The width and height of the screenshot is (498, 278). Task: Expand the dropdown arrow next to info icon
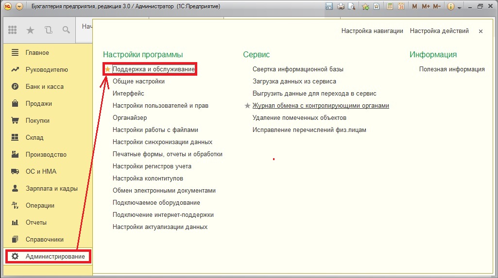(x=459, y=7)
